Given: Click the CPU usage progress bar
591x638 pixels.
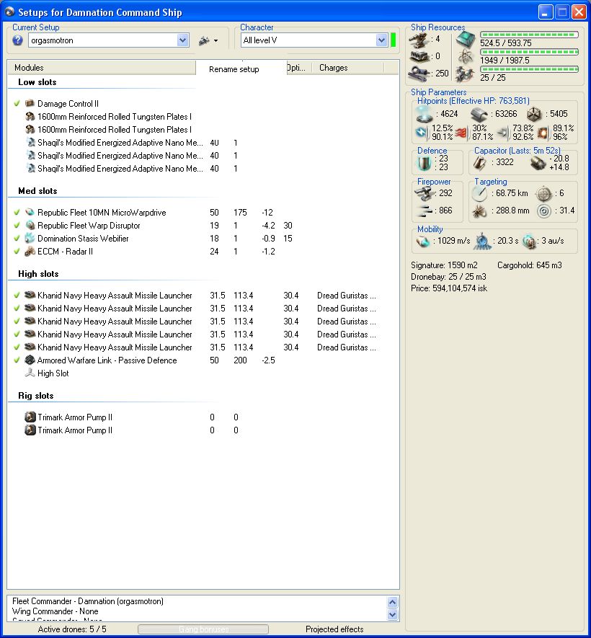Looking at the screenshot, I should coord(529,35).
